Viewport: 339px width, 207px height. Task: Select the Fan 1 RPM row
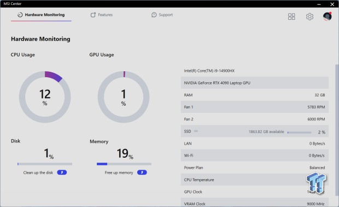pos(255,107)
